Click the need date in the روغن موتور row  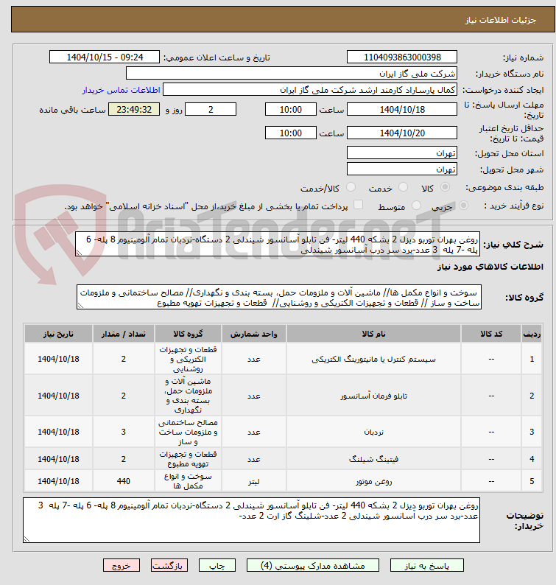[x=59, y=481]
